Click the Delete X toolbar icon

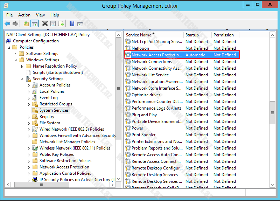pos(45,24)
